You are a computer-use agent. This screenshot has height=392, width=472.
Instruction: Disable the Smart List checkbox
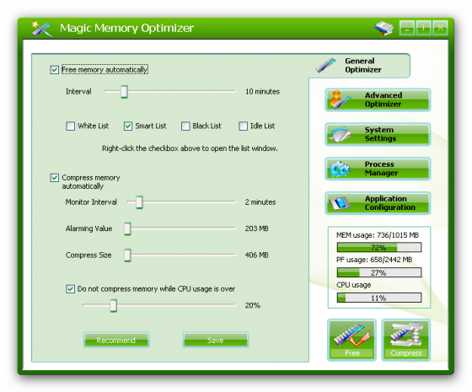(x=128, y=126)
